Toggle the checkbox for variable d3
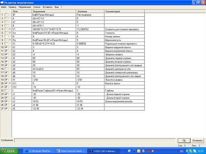The height and width of the screenshot is (154, 206). [x=6, y=65]
